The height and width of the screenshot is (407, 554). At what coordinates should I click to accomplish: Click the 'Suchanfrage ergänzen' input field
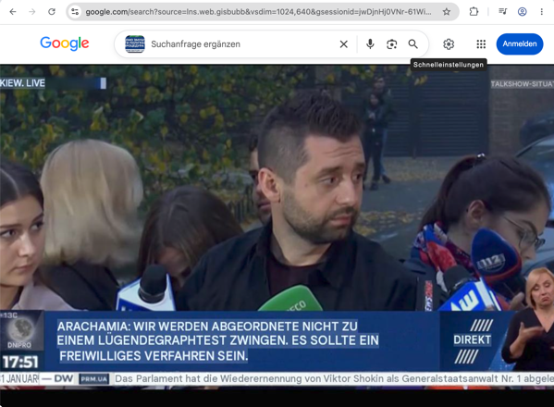tap(240, 44)
